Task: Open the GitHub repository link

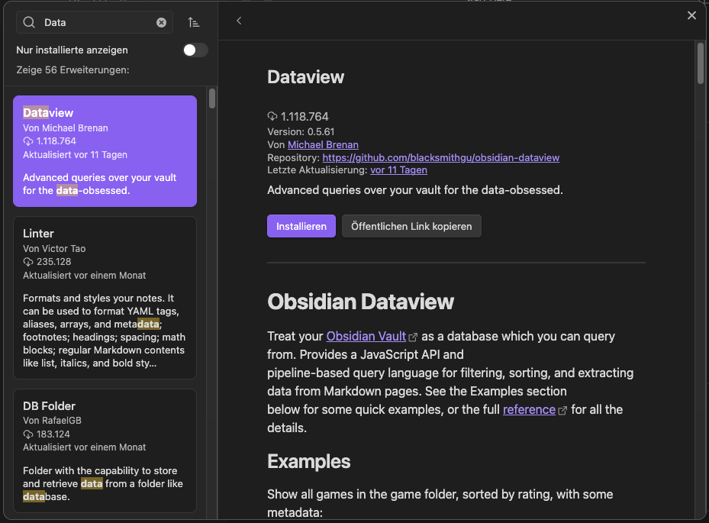Action: 441,157
